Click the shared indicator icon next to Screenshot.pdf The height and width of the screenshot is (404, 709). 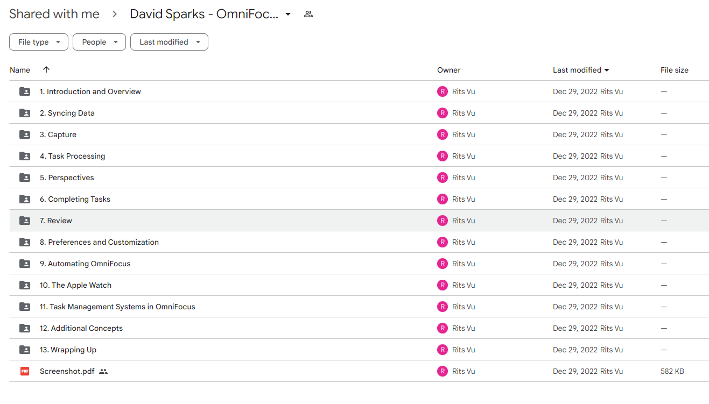click(x=103, y=371)
